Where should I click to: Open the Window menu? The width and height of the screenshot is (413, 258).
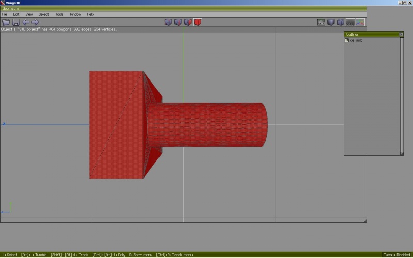(75, 14)
